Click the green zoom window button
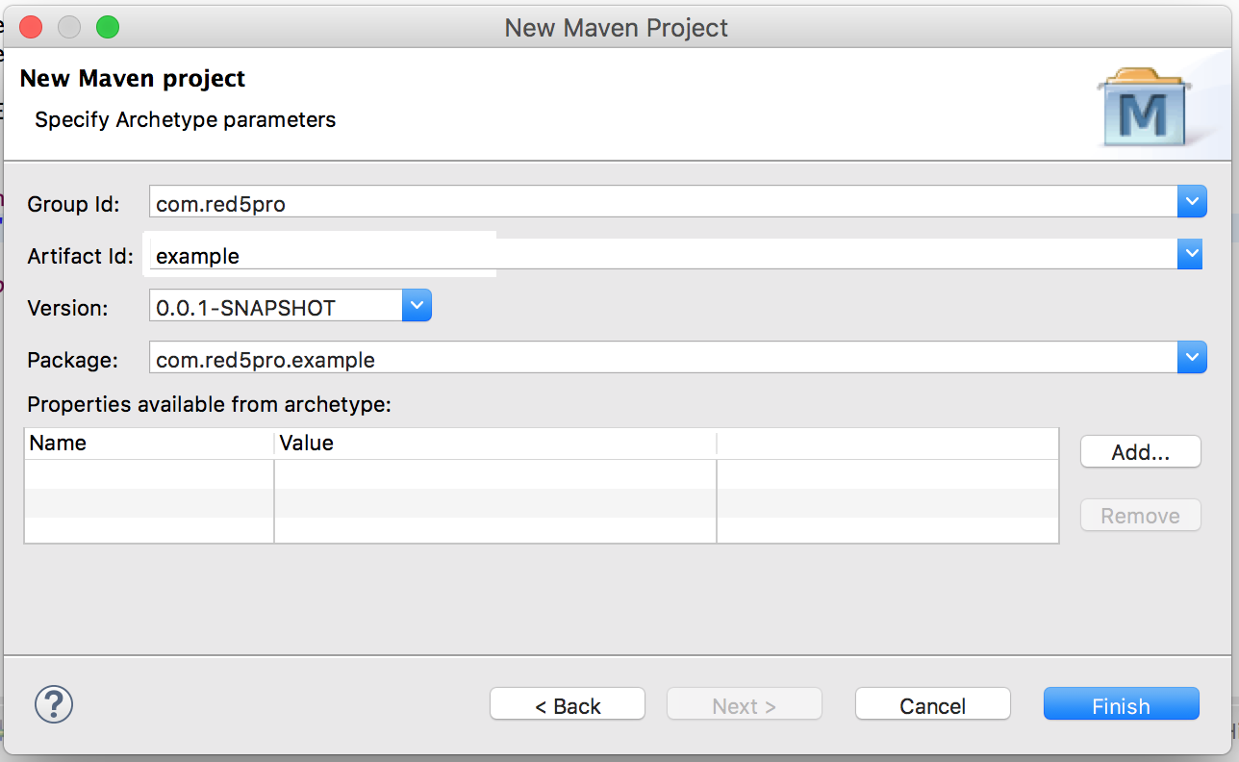 [x=108, y=27]
